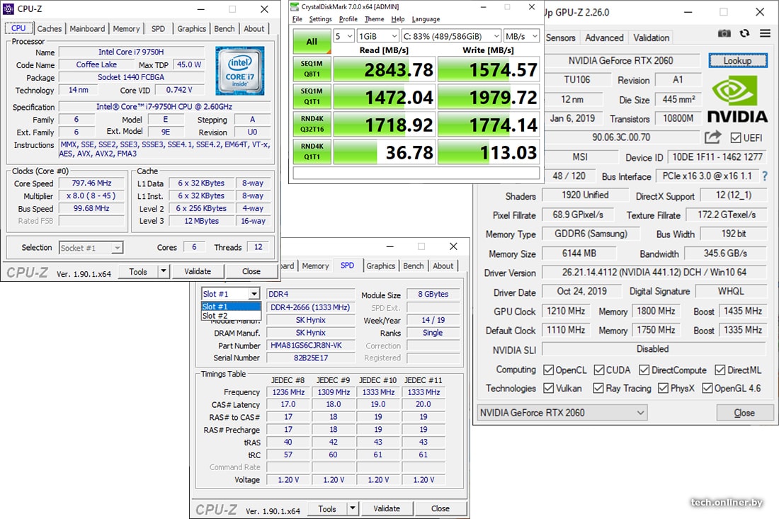Toggle the CUDA checkbox
Image resolution: width=779 pixels, height=519 pixels.
pyautogui.click(x=598, y=370)
